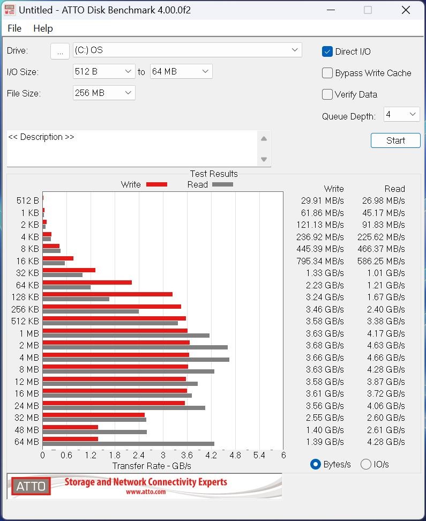Click the red Write legend swatch
Image resolution: width=426 pixels, height=521 pixels.
tap(156, 184)
